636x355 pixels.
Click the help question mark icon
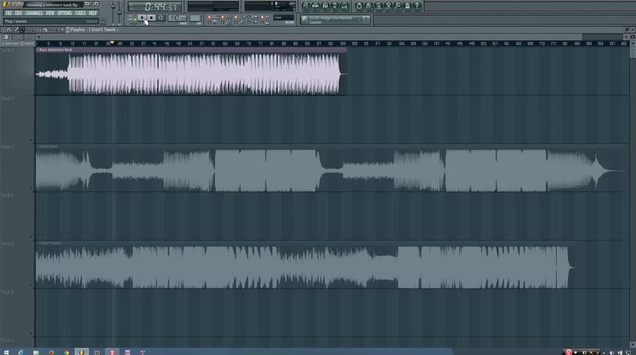pos(417,6)
